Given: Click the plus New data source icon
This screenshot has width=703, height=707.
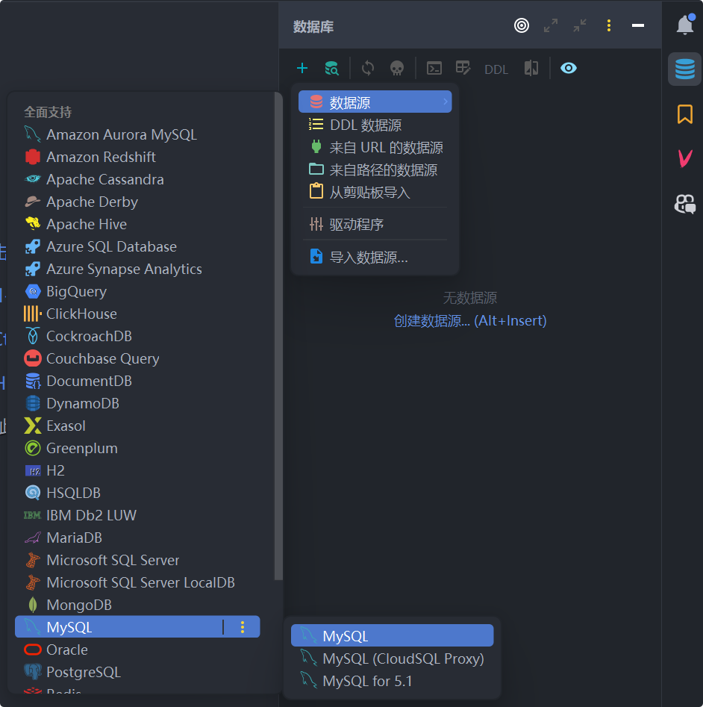Looking at the screenshot, I should (302, 68).
